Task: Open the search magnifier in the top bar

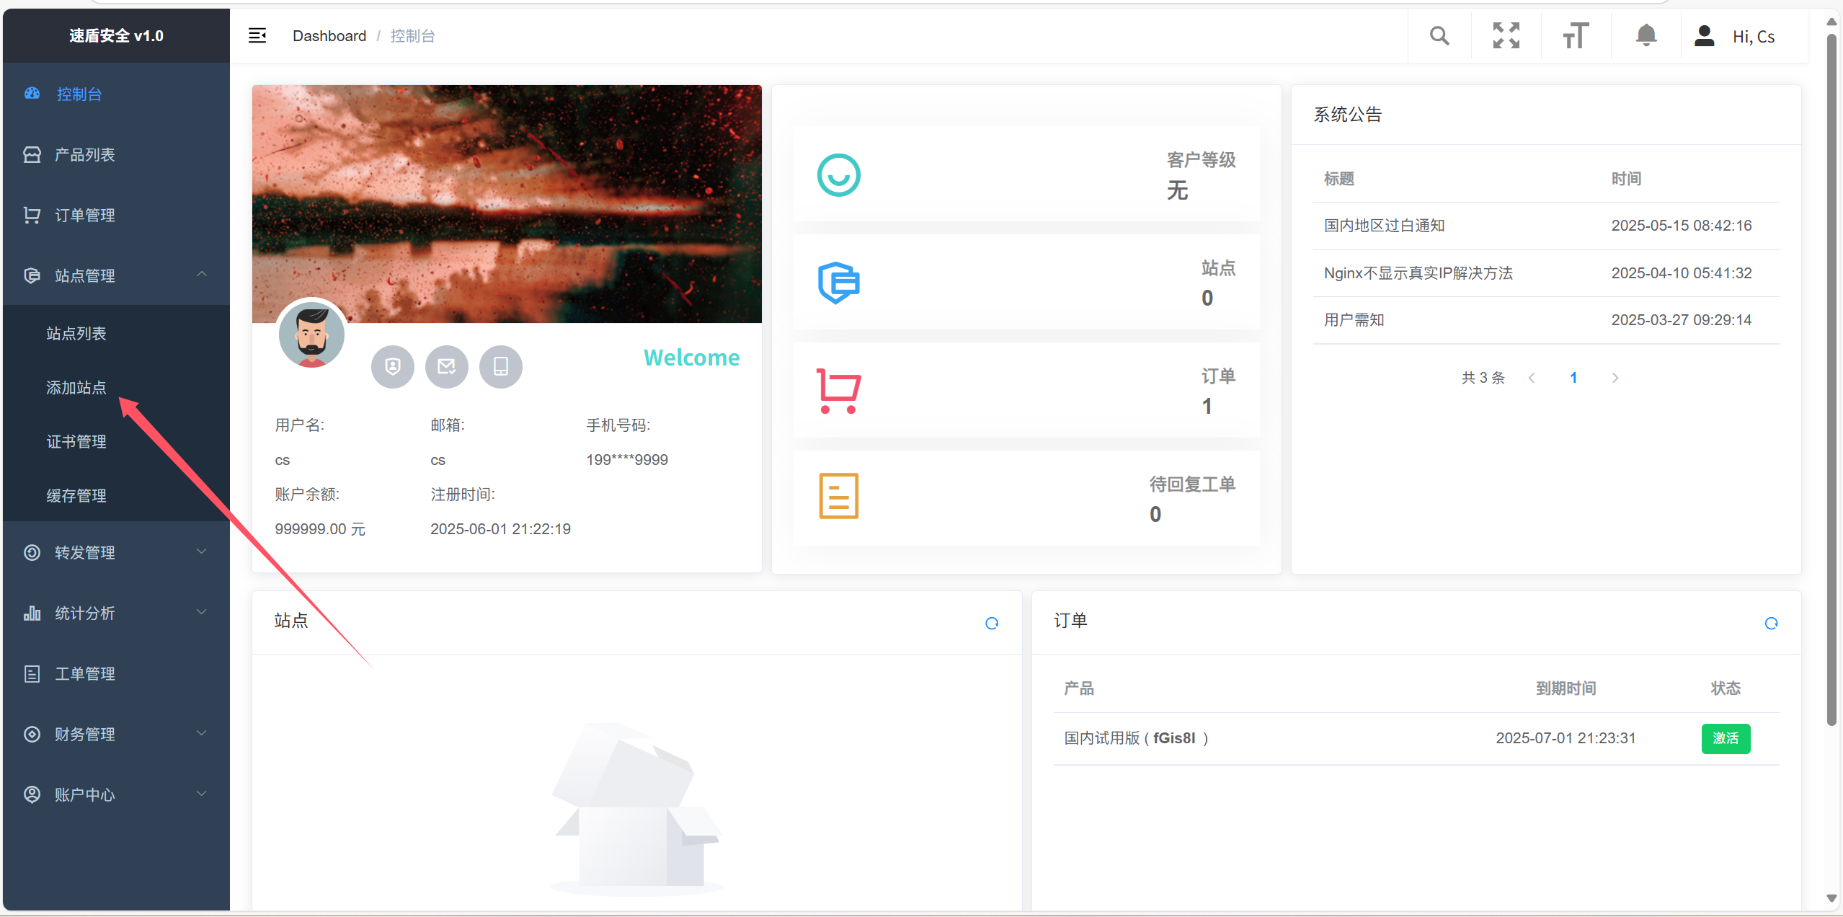Action: (1438, 35)
